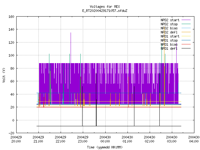The height and width of the screenshot is (150, 200).
Task: Click the "NPD1 defl" legend label
Action: pos(169,49)
